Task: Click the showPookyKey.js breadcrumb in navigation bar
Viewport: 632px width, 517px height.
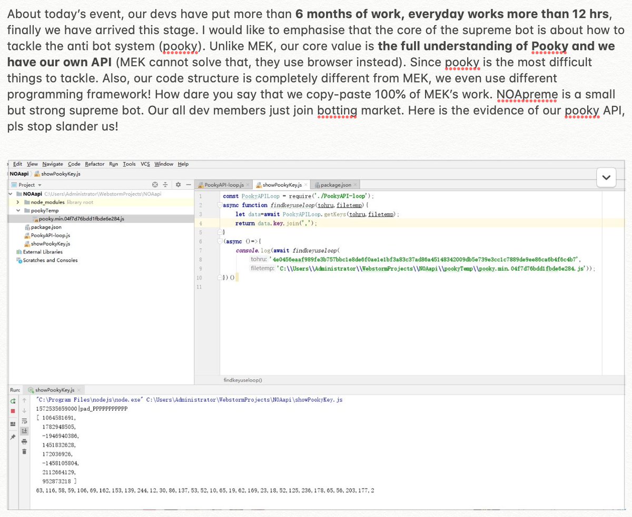Action: [x=57, y=174]
